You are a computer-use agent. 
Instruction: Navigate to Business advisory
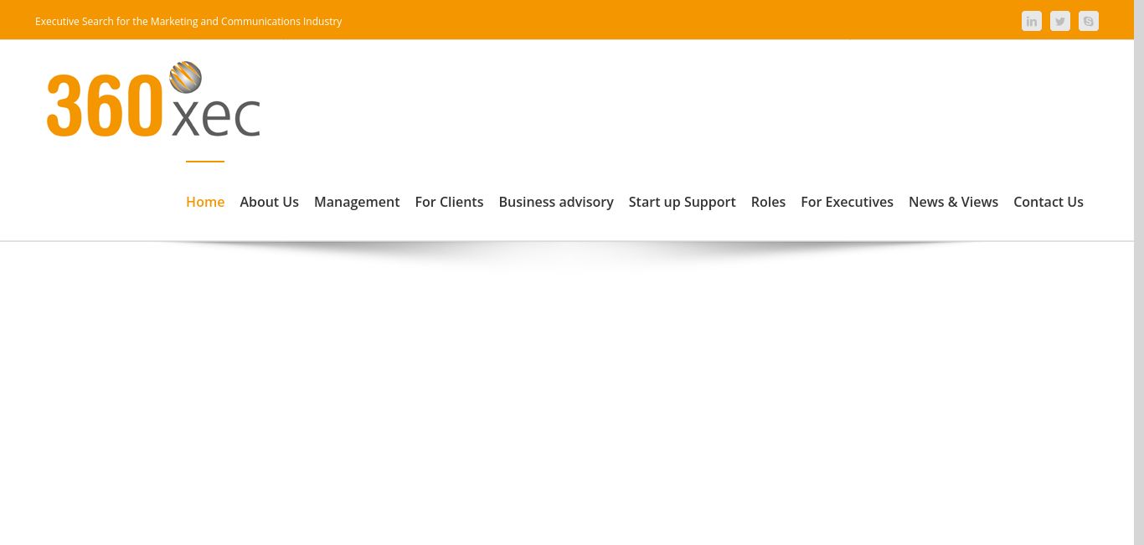[x=556, y=202]
